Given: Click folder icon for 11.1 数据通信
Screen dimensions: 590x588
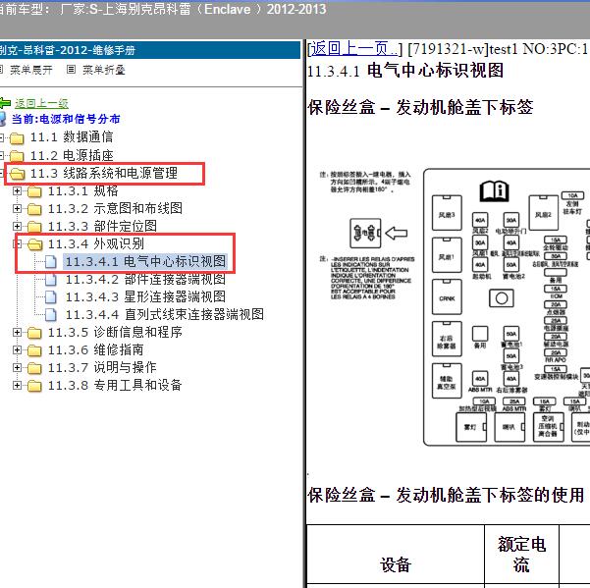Looking at the screenshot, I should coord(17,138).
